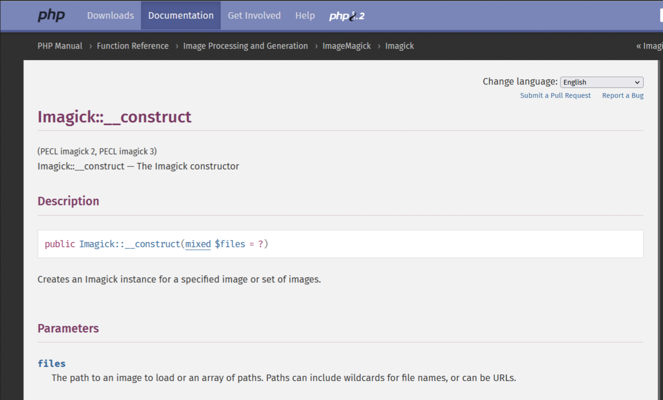Click the search field at top right

pyautogui.click(x=661, y=15)
